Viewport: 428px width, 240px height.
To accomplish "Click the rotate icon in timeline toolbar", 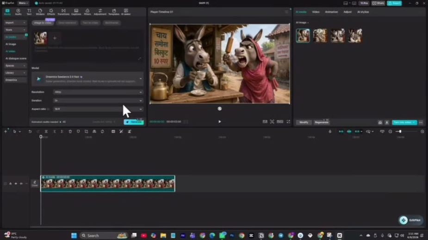I will point(102,131).
